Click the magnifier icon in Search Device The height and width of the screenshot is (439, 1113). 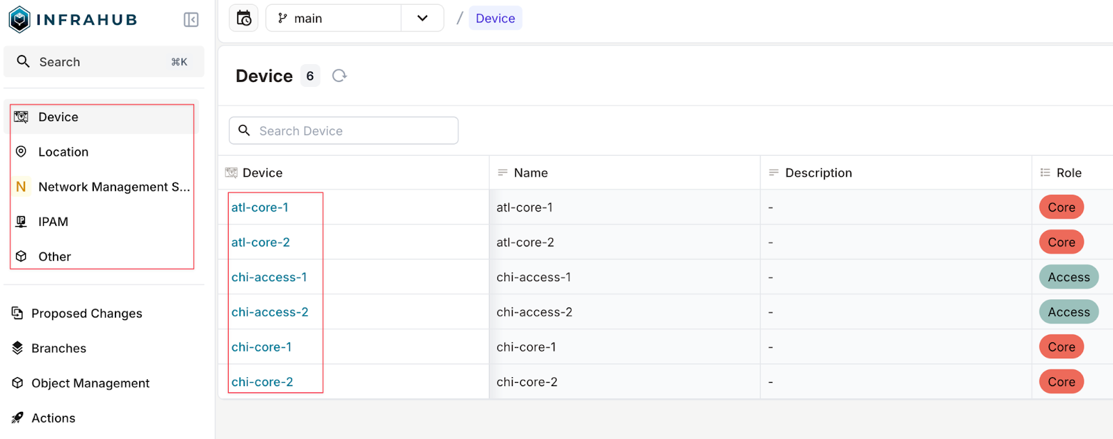point(244,130)
